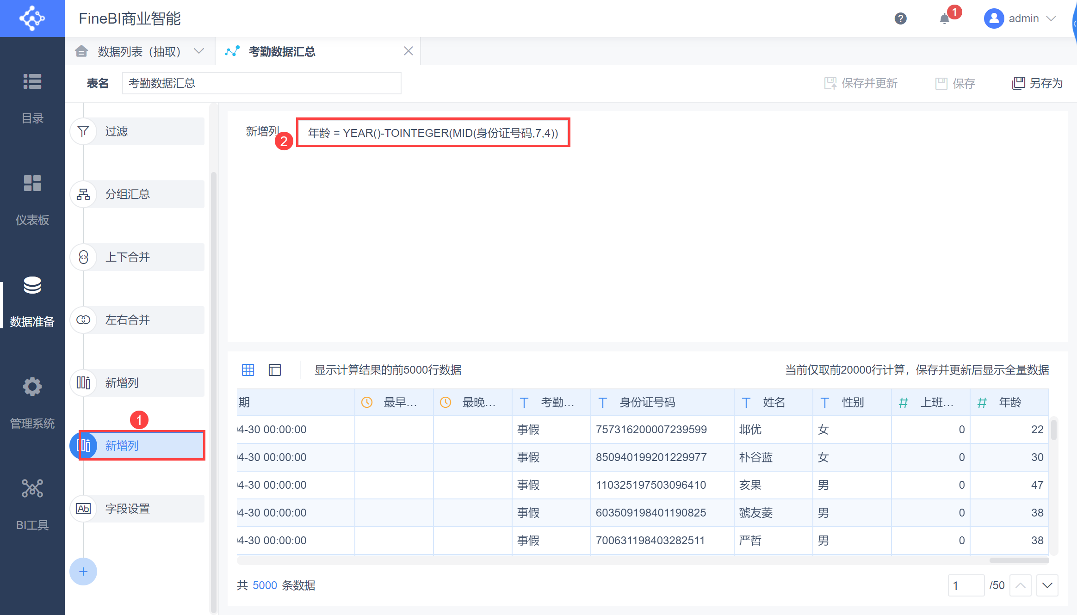
Task: Open the BI Tools sidebar icon
Action: tap(32, 489)
